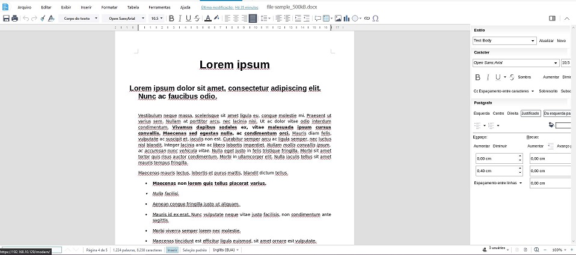This screenshot has width=576, height=255.
Task: Click the Save document icon
Action: point(6,19)
